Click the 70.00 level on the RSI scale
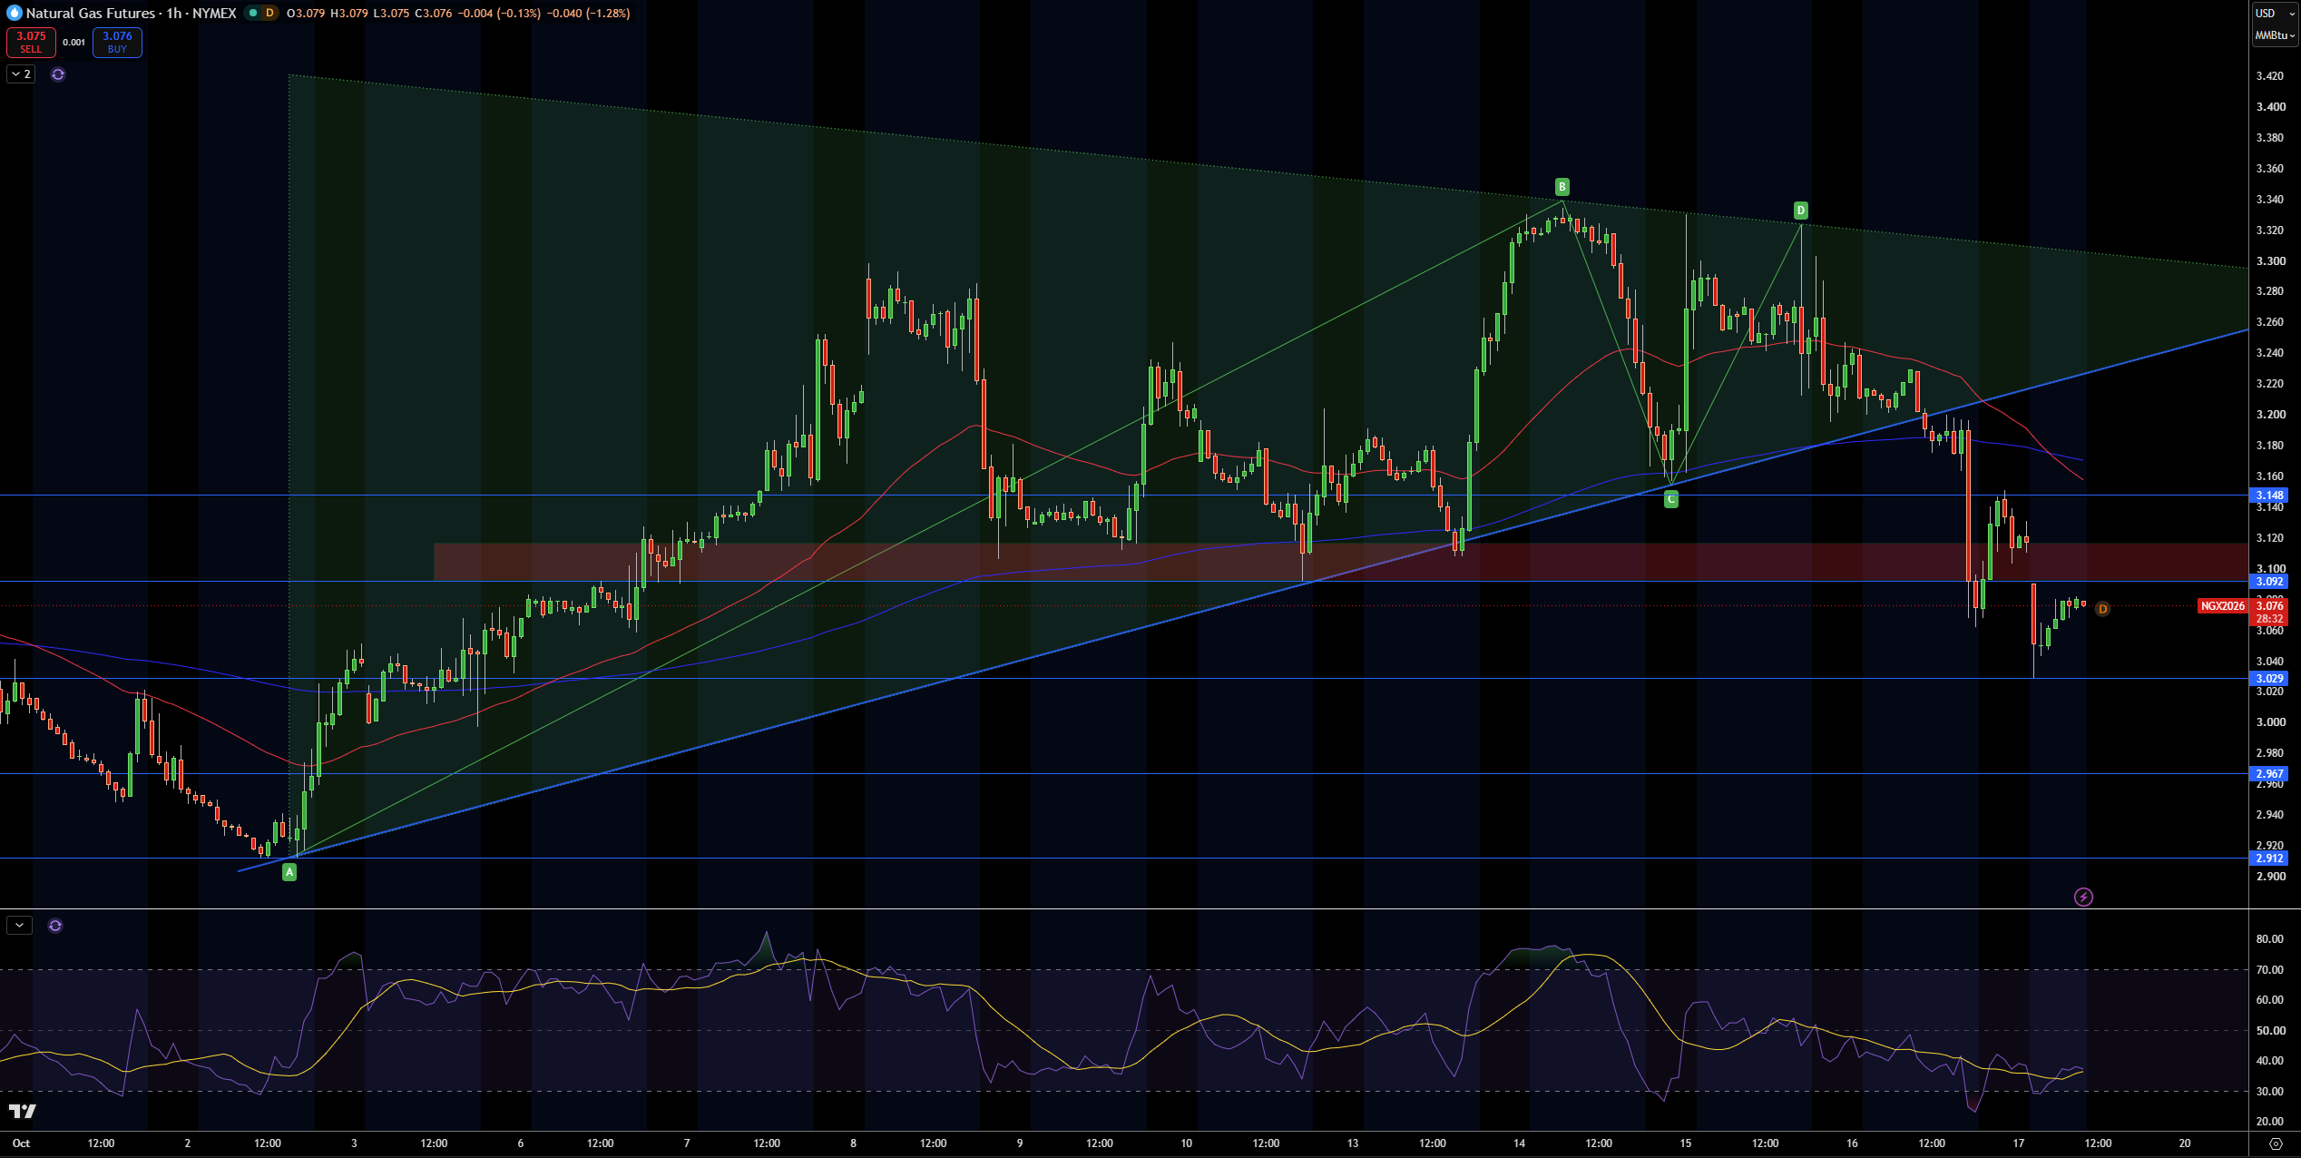2301x1158 pixels. (x=2269, y=970)
